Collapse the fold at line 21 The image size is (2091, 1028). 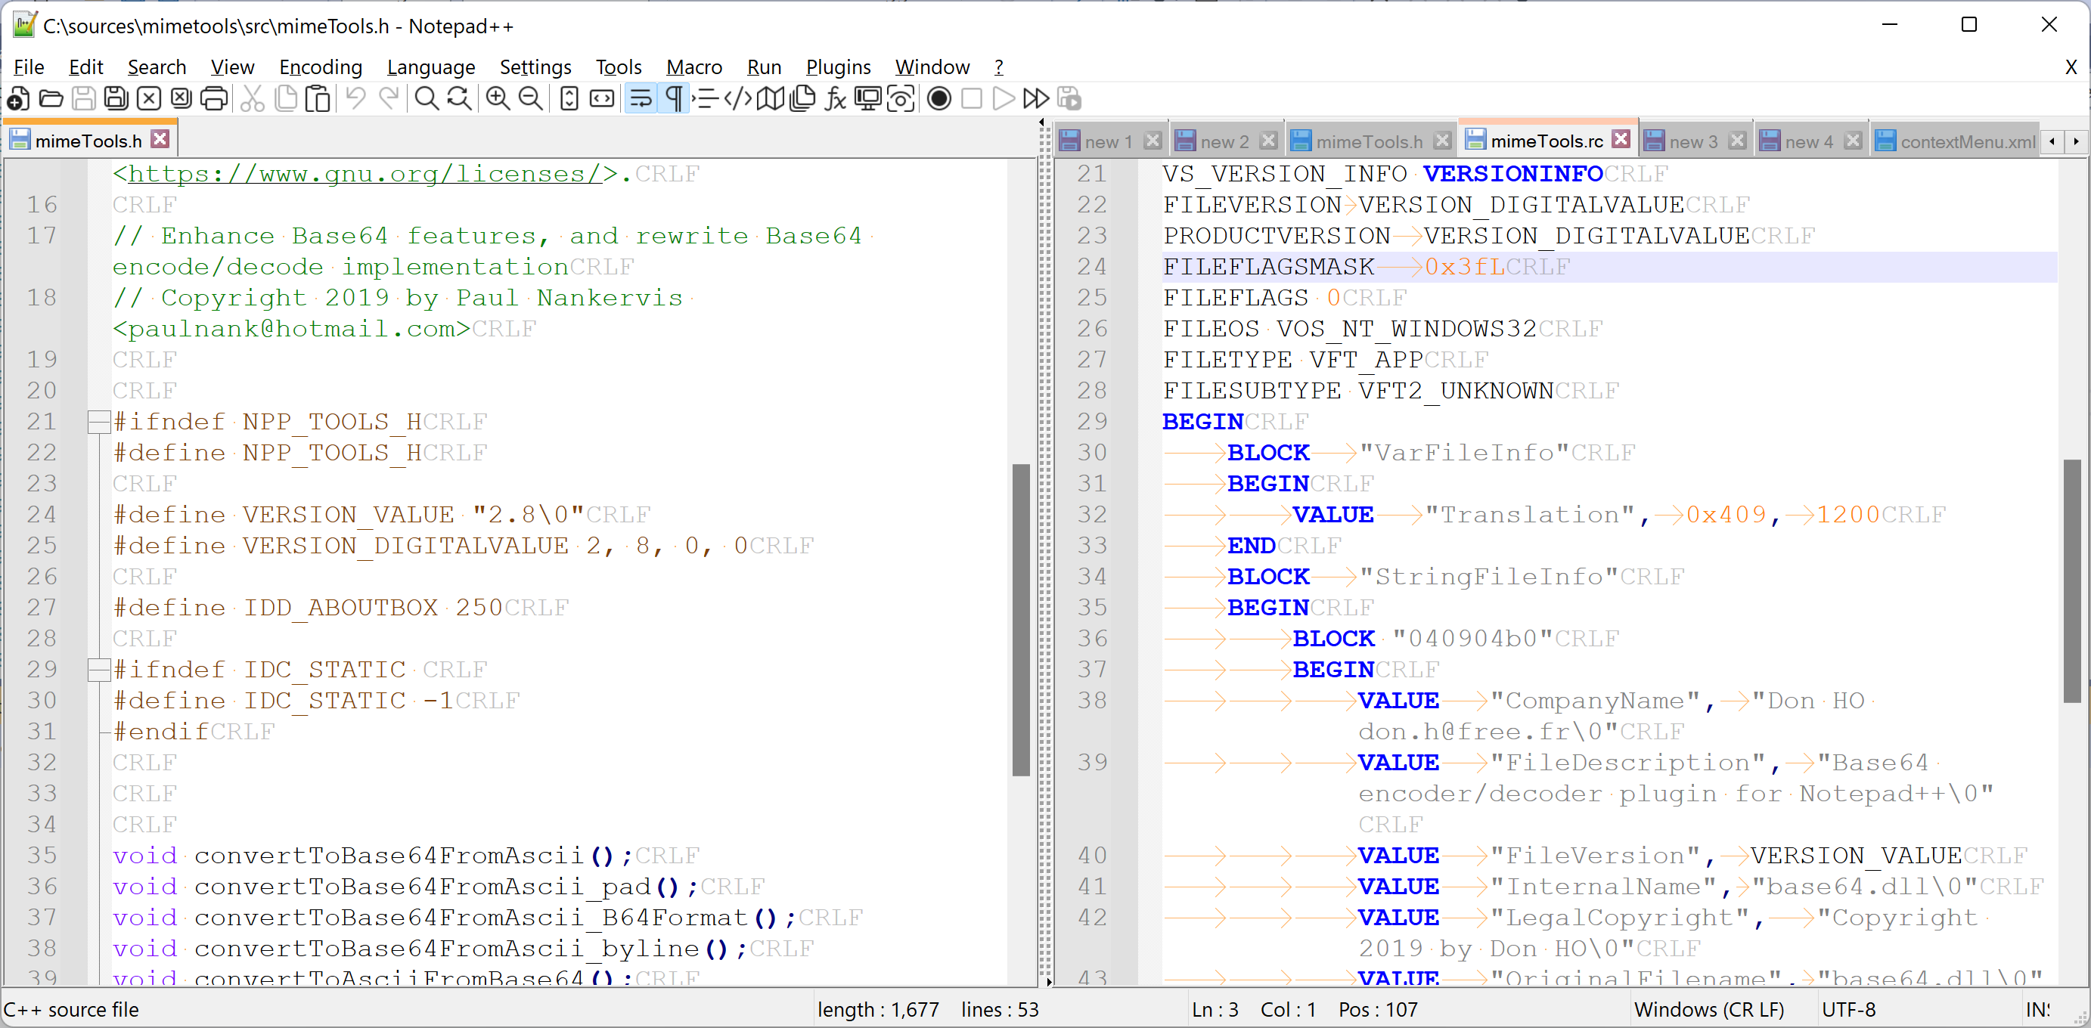pos(98,421)
